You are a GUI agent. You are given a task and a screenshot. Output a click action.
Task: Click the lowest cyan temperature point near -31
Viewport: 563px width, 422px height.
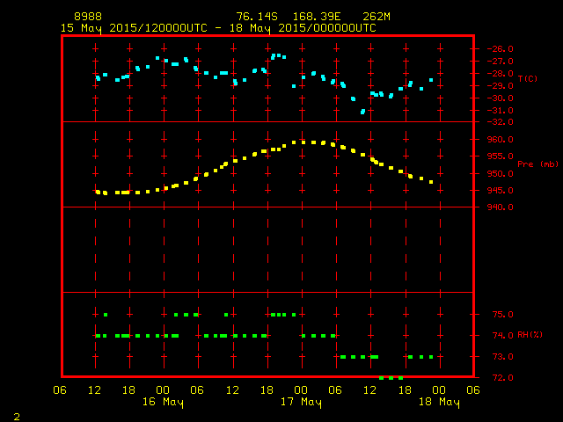pyautogui.click(x=362, y=112)
